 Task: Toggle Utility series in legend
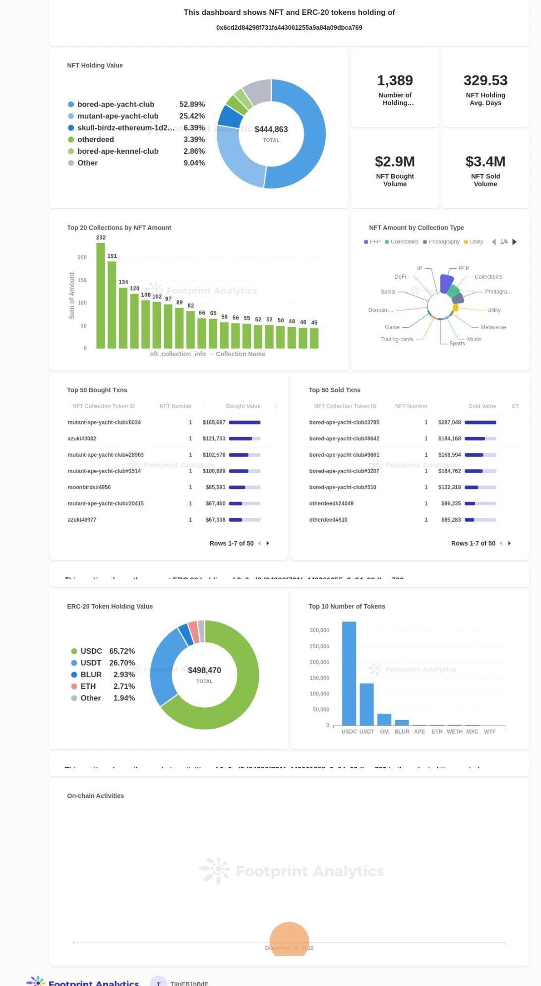click(473, 242)
